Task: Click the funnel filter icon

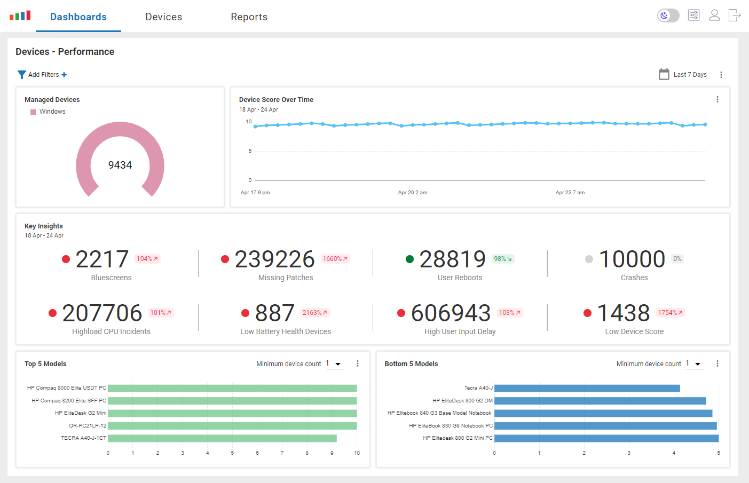Action: (x=21, y=75)
